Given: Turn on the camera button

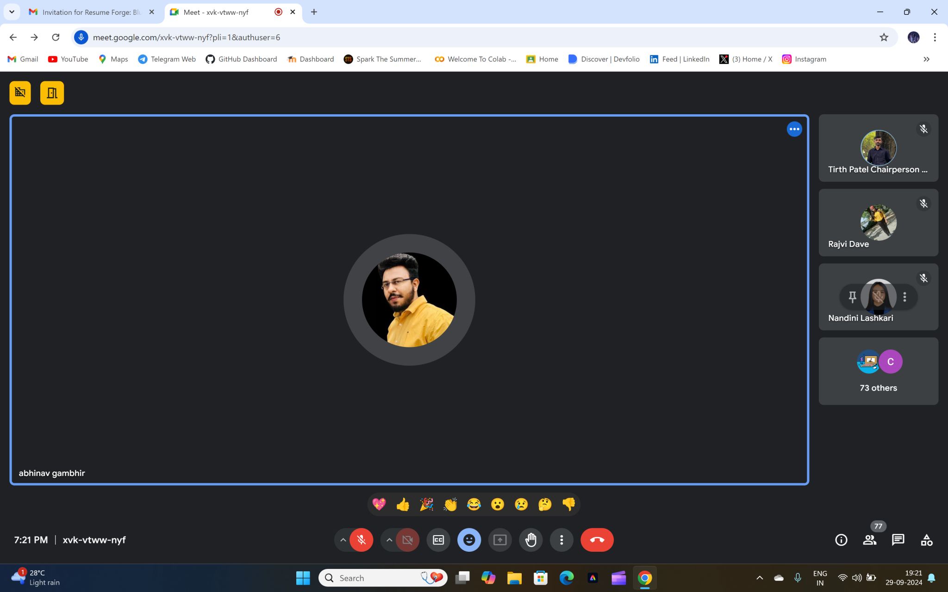Looking at the screenshot, I should click(x=407, y=540).
